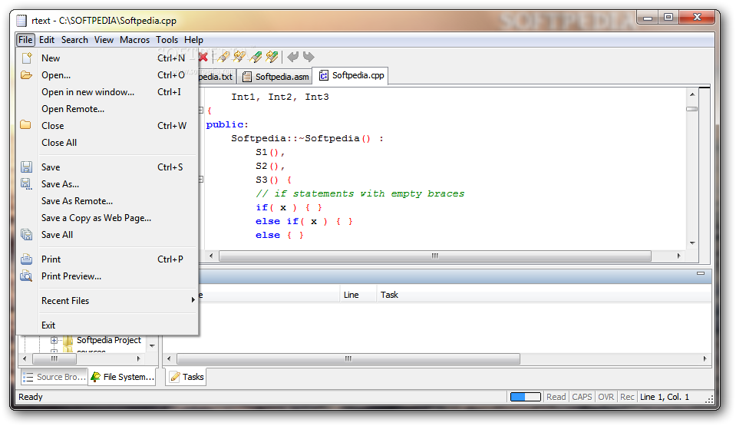Image resolution: width=736 pixels, height=426 pixels.
Task: Click the Redo arrow toolbar icon
Action: 309,58
